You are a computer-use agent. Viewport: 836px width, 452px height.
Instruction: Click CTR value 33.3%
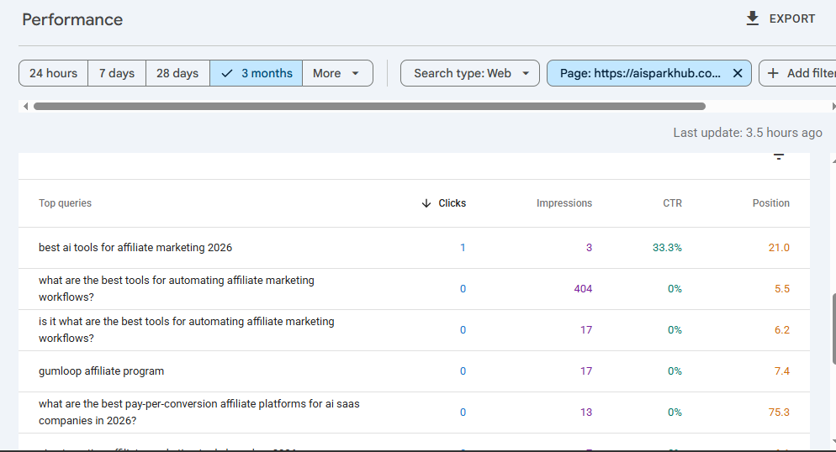(x=667, y=248)
